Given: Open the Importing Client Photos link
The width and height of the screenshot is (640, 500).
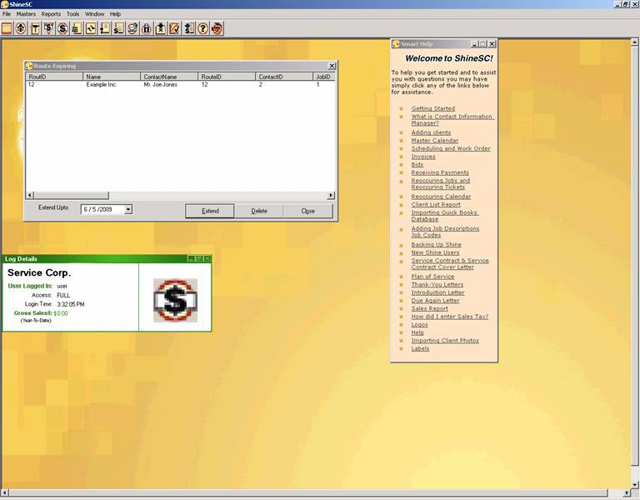Looking at the screenshot, I should [445, 340].
